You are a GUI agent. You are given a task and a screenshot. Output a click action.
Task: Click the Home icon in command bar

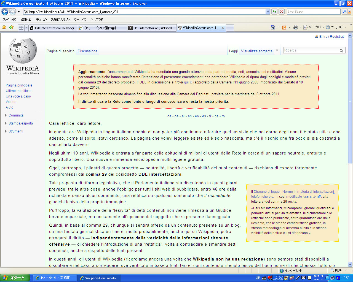click(273, 27)
